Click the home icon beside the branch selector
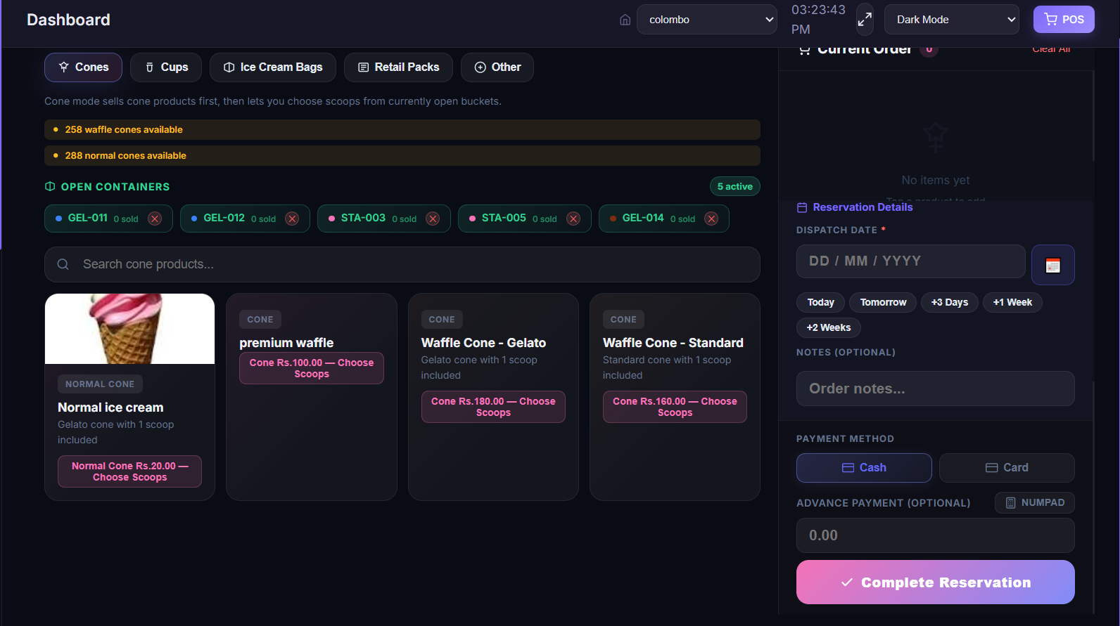1120x626 pixels. tap(625, 20)
